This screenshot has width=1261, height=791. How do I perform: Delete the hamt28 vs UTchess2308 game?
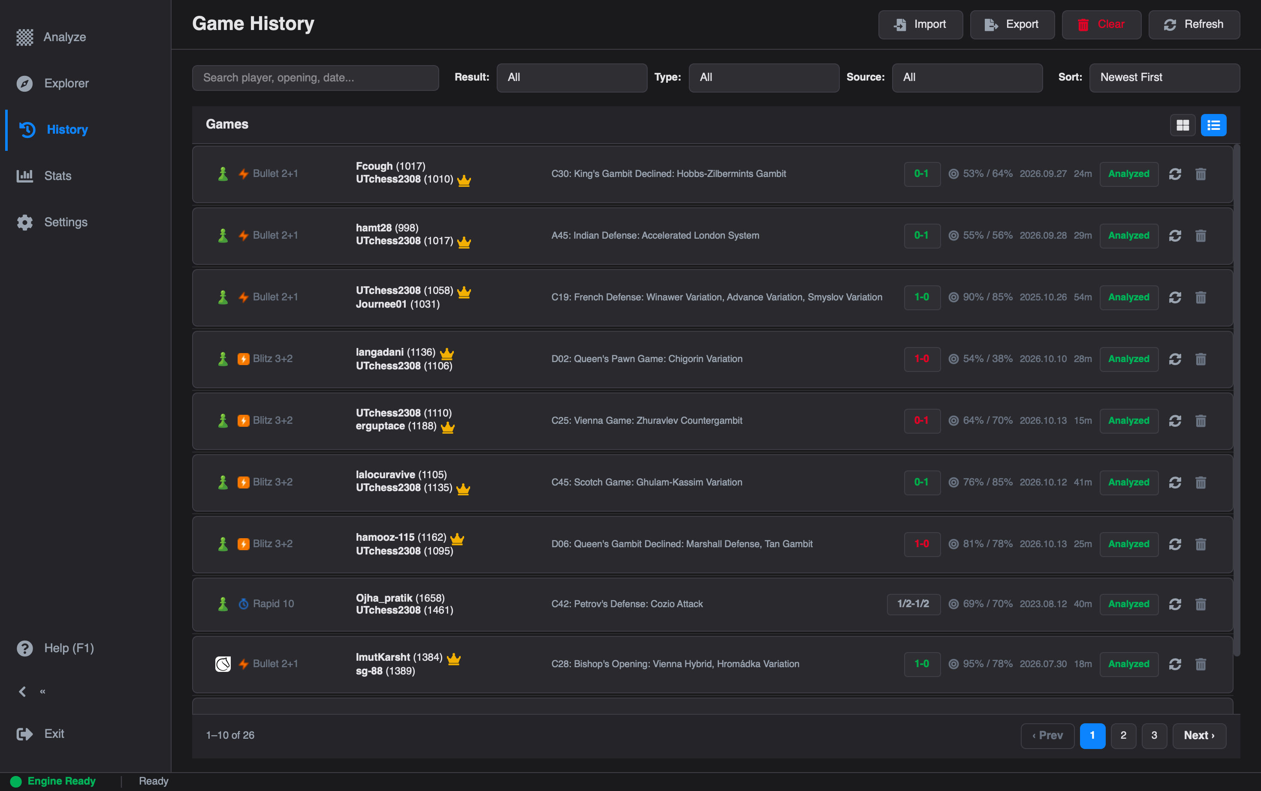1200,235
